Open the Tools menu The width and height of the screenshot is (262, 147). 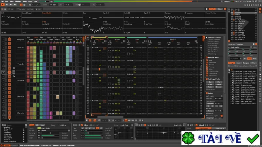[x=30, y=1]
